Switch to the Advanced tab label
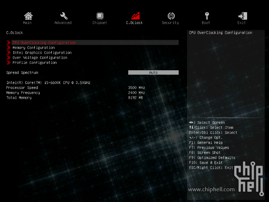The image size is (269, 202). [x=63, y=23]
